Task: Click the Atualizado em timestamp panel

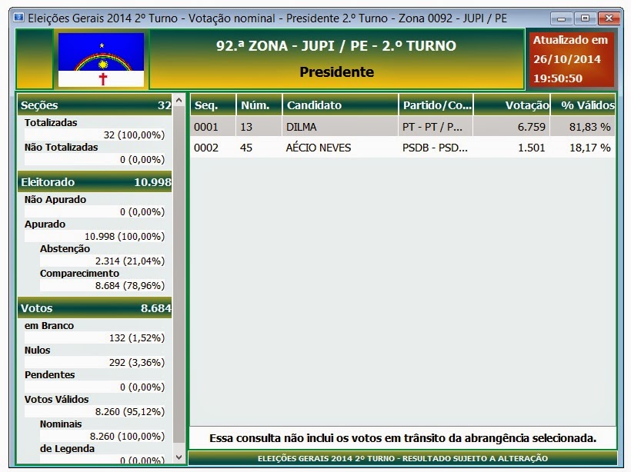Action: point(570,59)
